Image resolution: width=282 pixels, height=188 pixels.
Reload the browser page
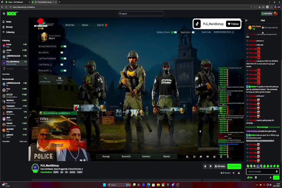click(6, 7)
